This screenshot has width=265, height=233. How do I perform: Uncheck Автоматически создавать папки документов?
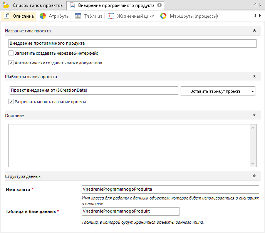coord(11,63)
